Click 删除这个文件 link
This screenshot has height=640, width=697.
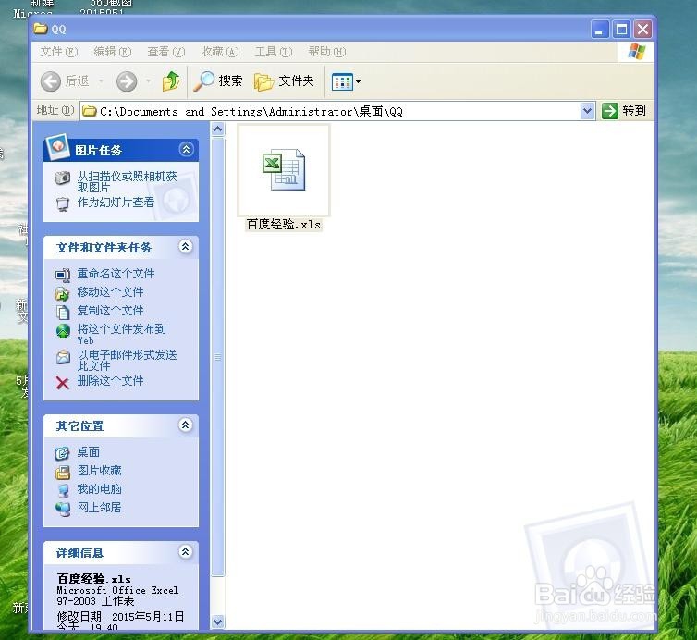click(110, 381)
